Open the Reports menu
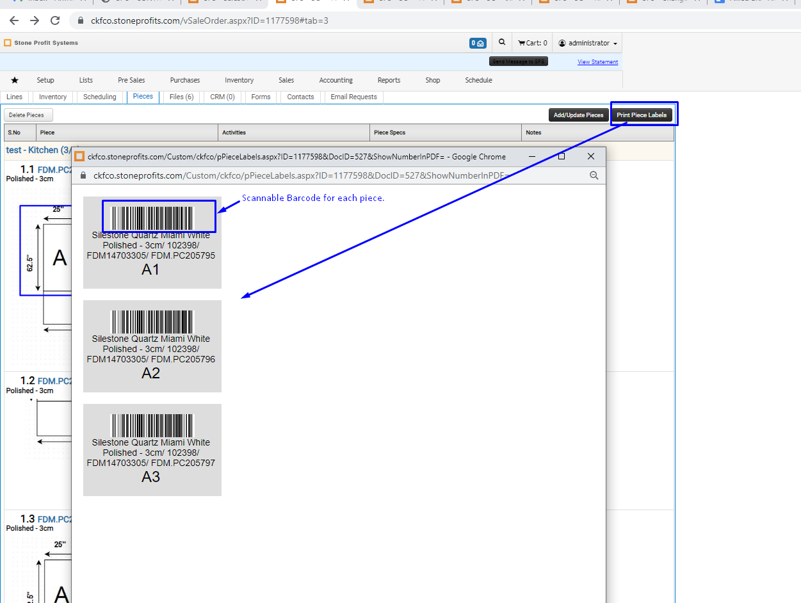Image resolution: width=801 pixels, height=603 pixels. click(389, 80)
